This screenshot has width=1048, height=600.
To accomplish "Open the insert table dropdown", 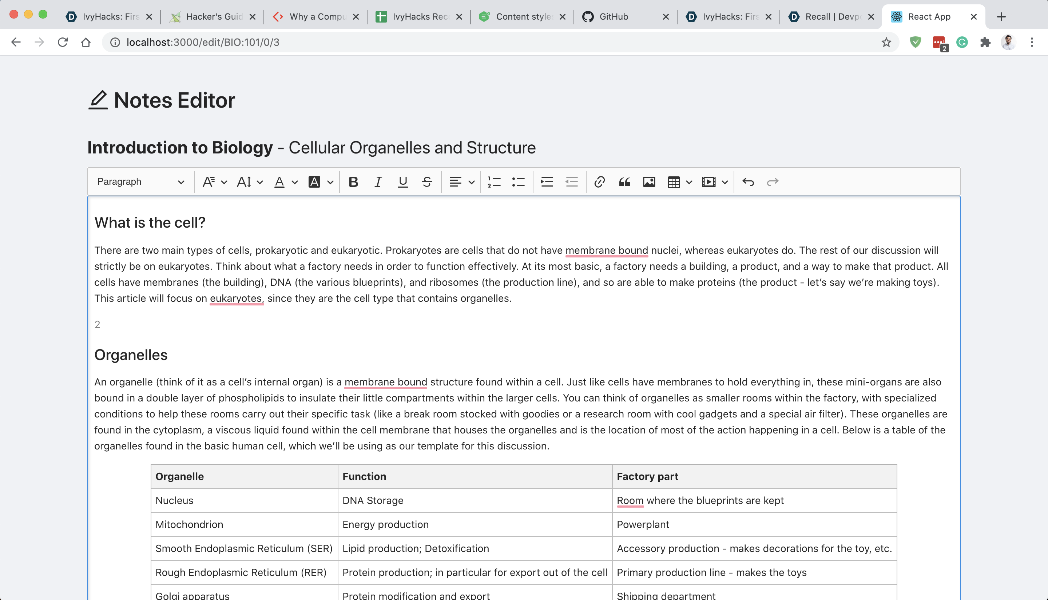I will tap(679, 182).
